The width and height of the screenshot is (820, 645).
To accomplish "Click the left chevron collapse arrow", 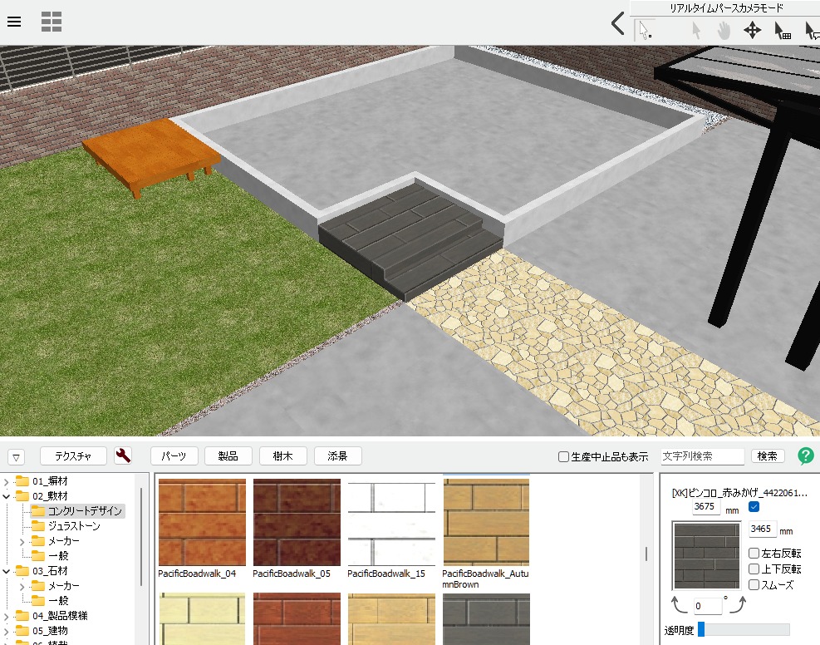I will (x=617, y=23).
